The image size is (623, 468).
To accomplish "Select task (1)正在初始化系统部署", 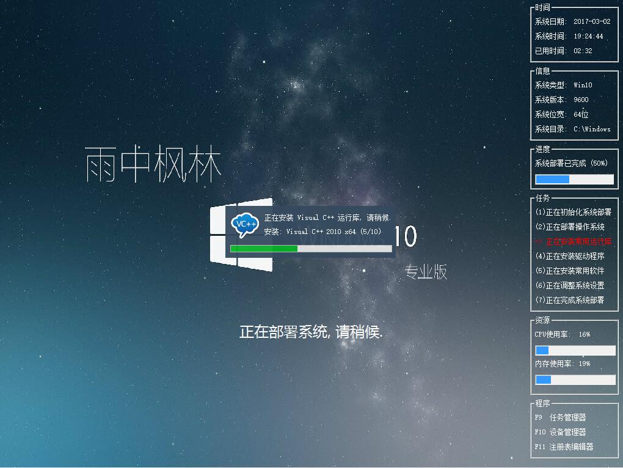I will click(x=574, y=212).
